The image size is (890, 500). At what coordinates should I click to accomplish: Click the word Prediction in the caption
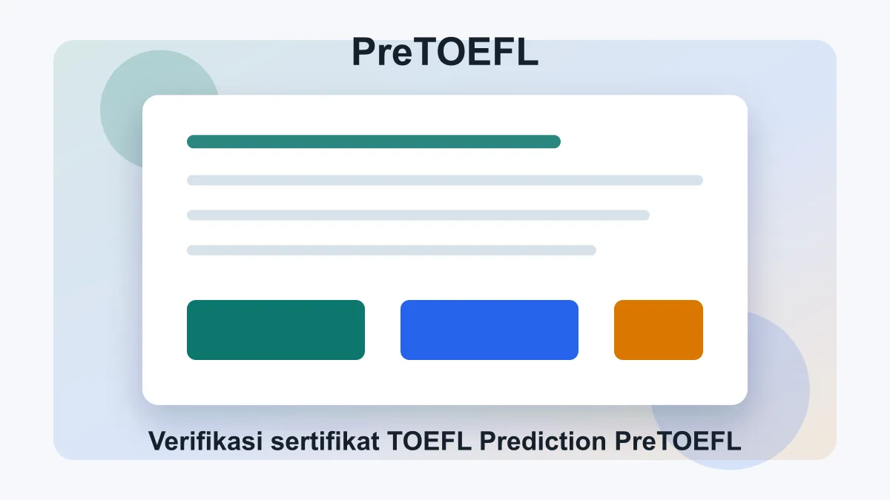544,441
